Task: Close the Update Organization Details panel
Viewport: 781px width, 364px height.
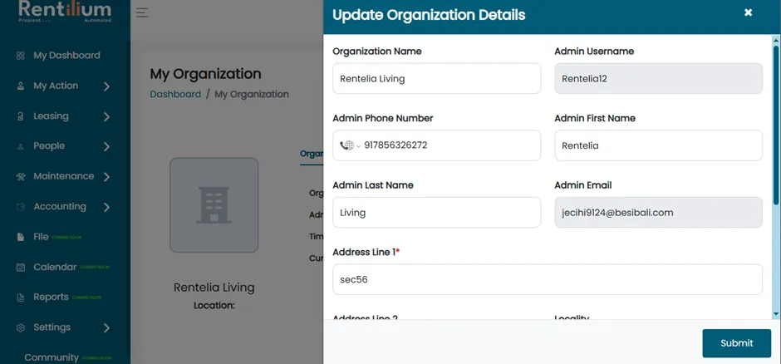Action: pyautogui.click(x=748, y=13)
